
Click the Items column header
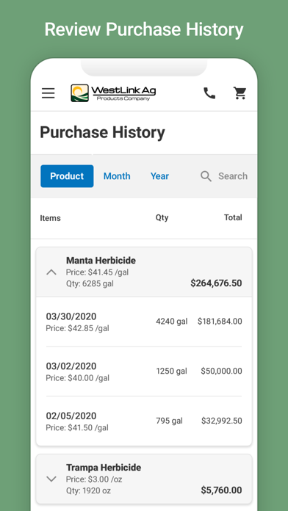(50, 218)
